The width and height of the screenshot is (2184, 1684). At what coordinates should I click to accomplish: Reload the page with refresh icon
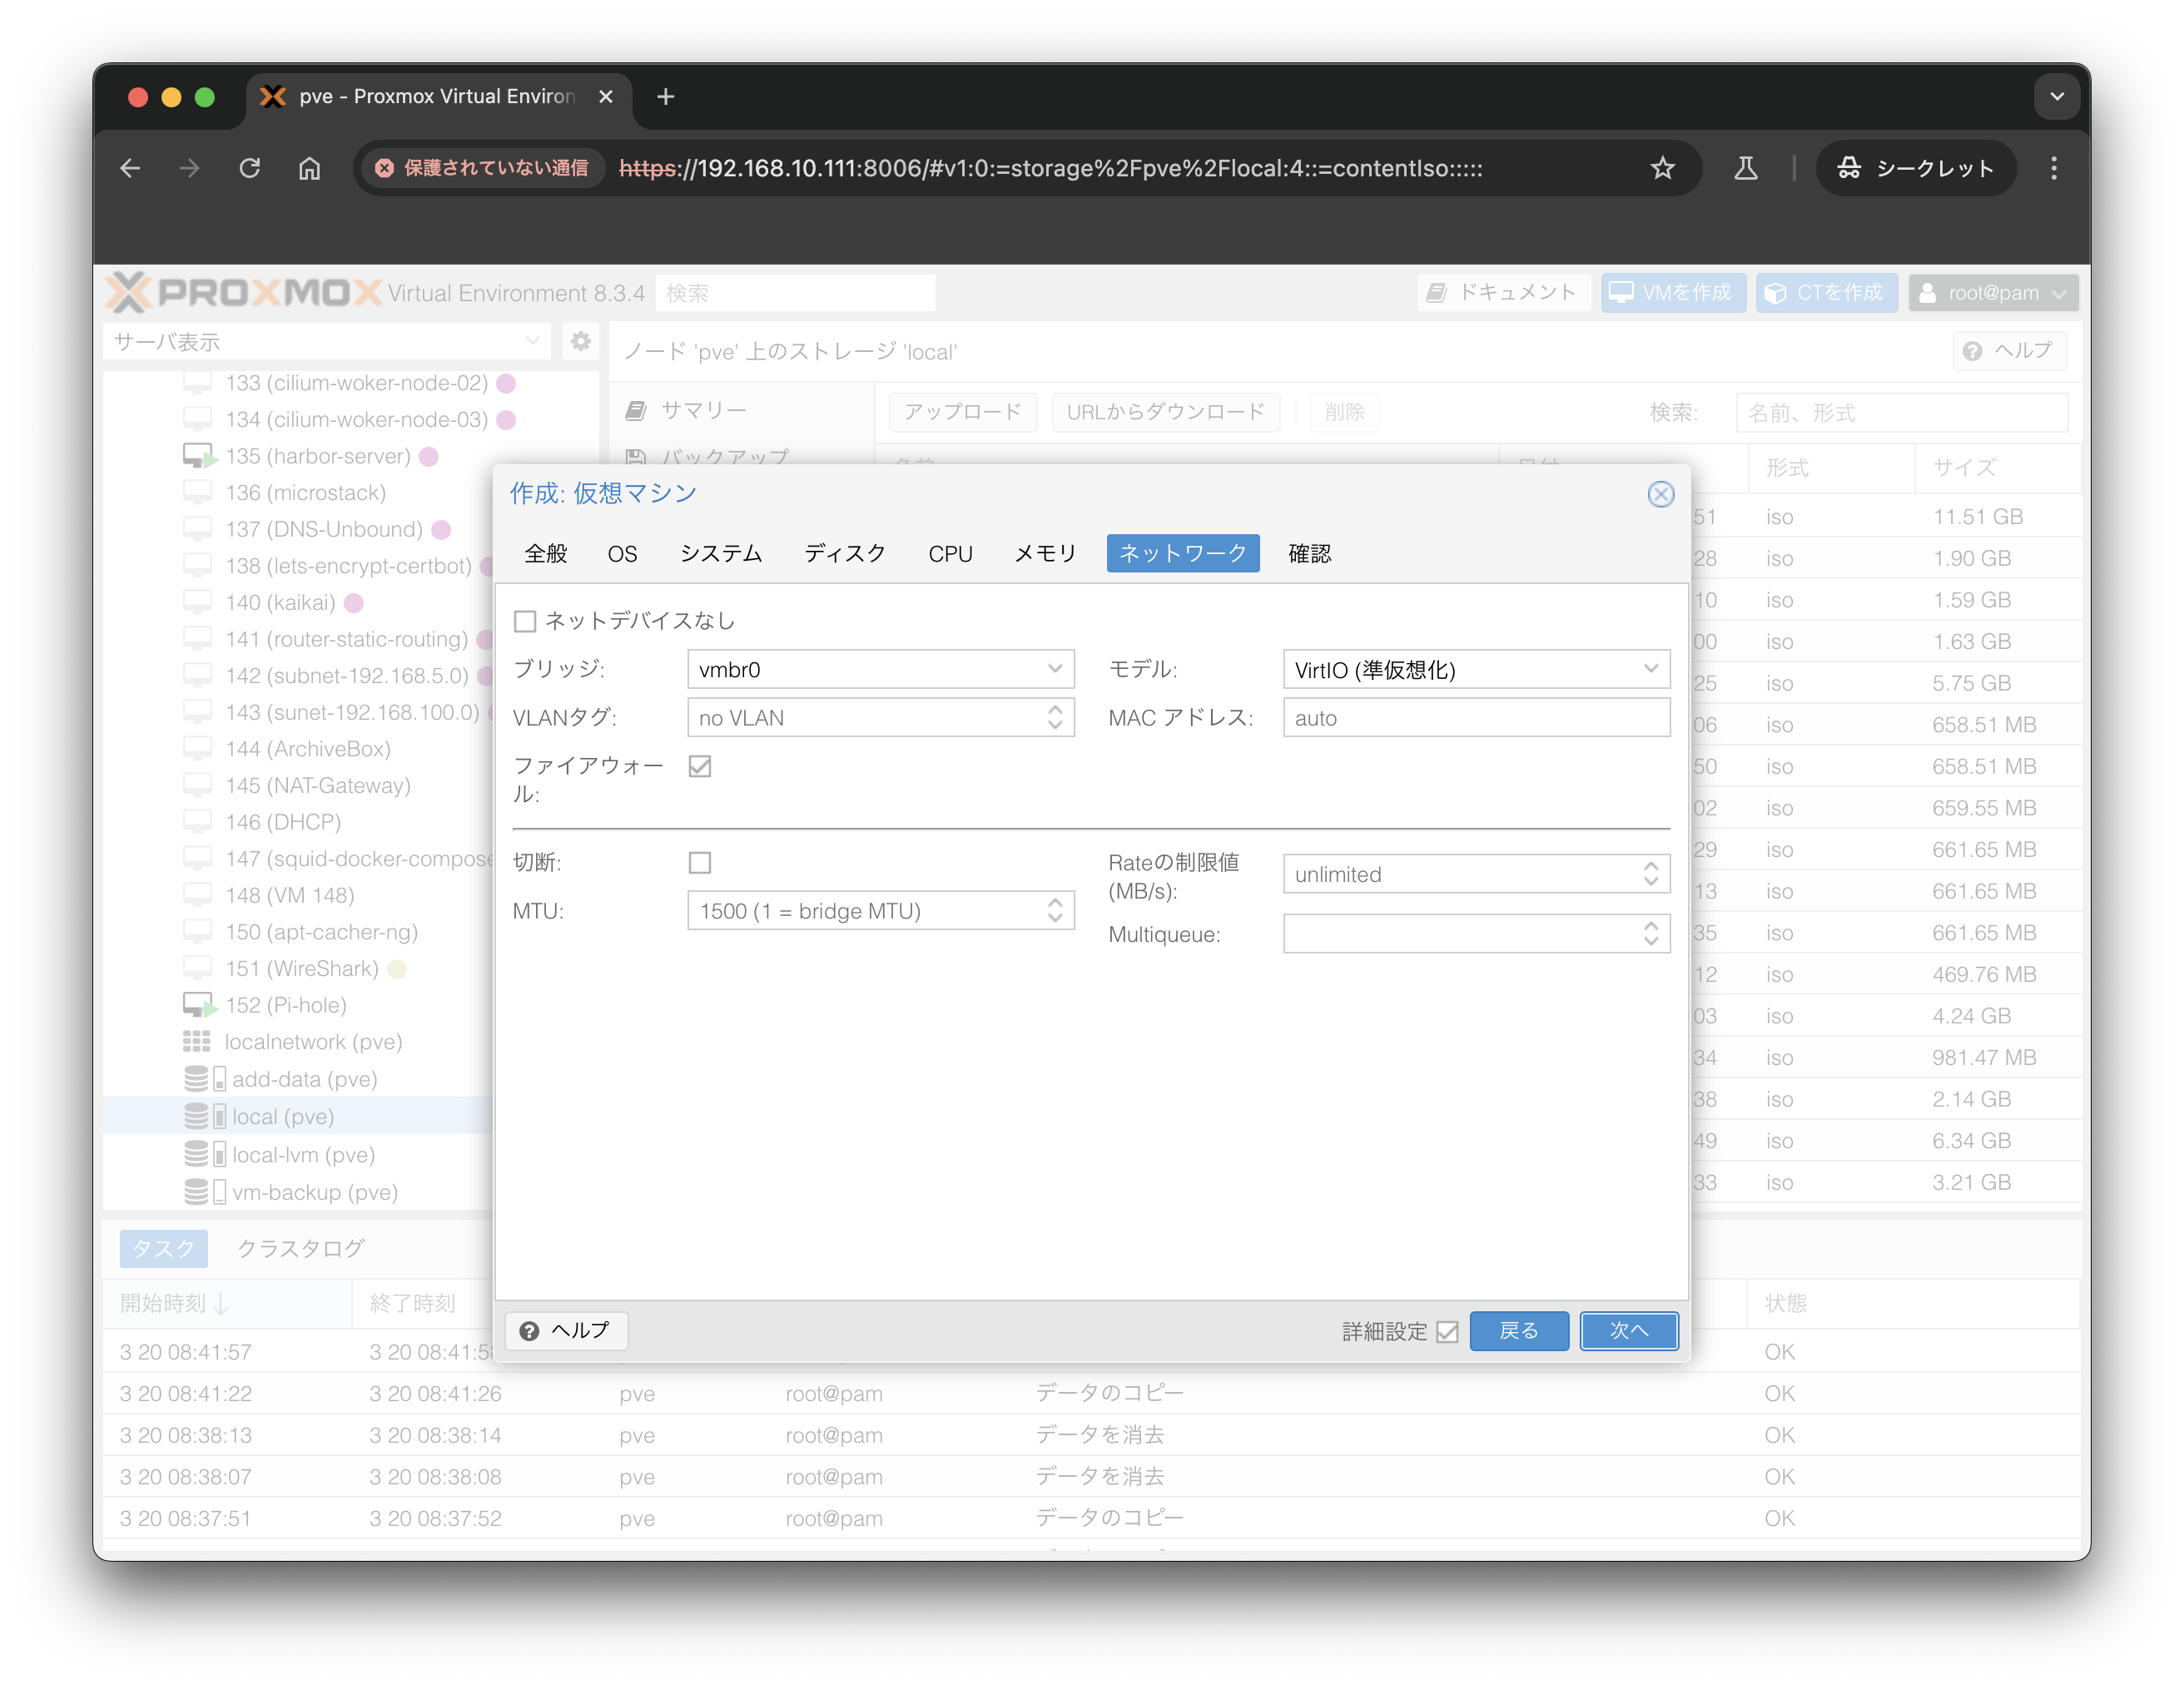coord(250,168)
